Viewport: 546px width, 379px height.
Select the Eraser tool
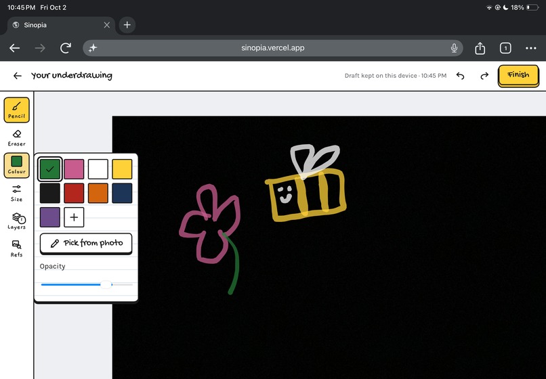16,138
